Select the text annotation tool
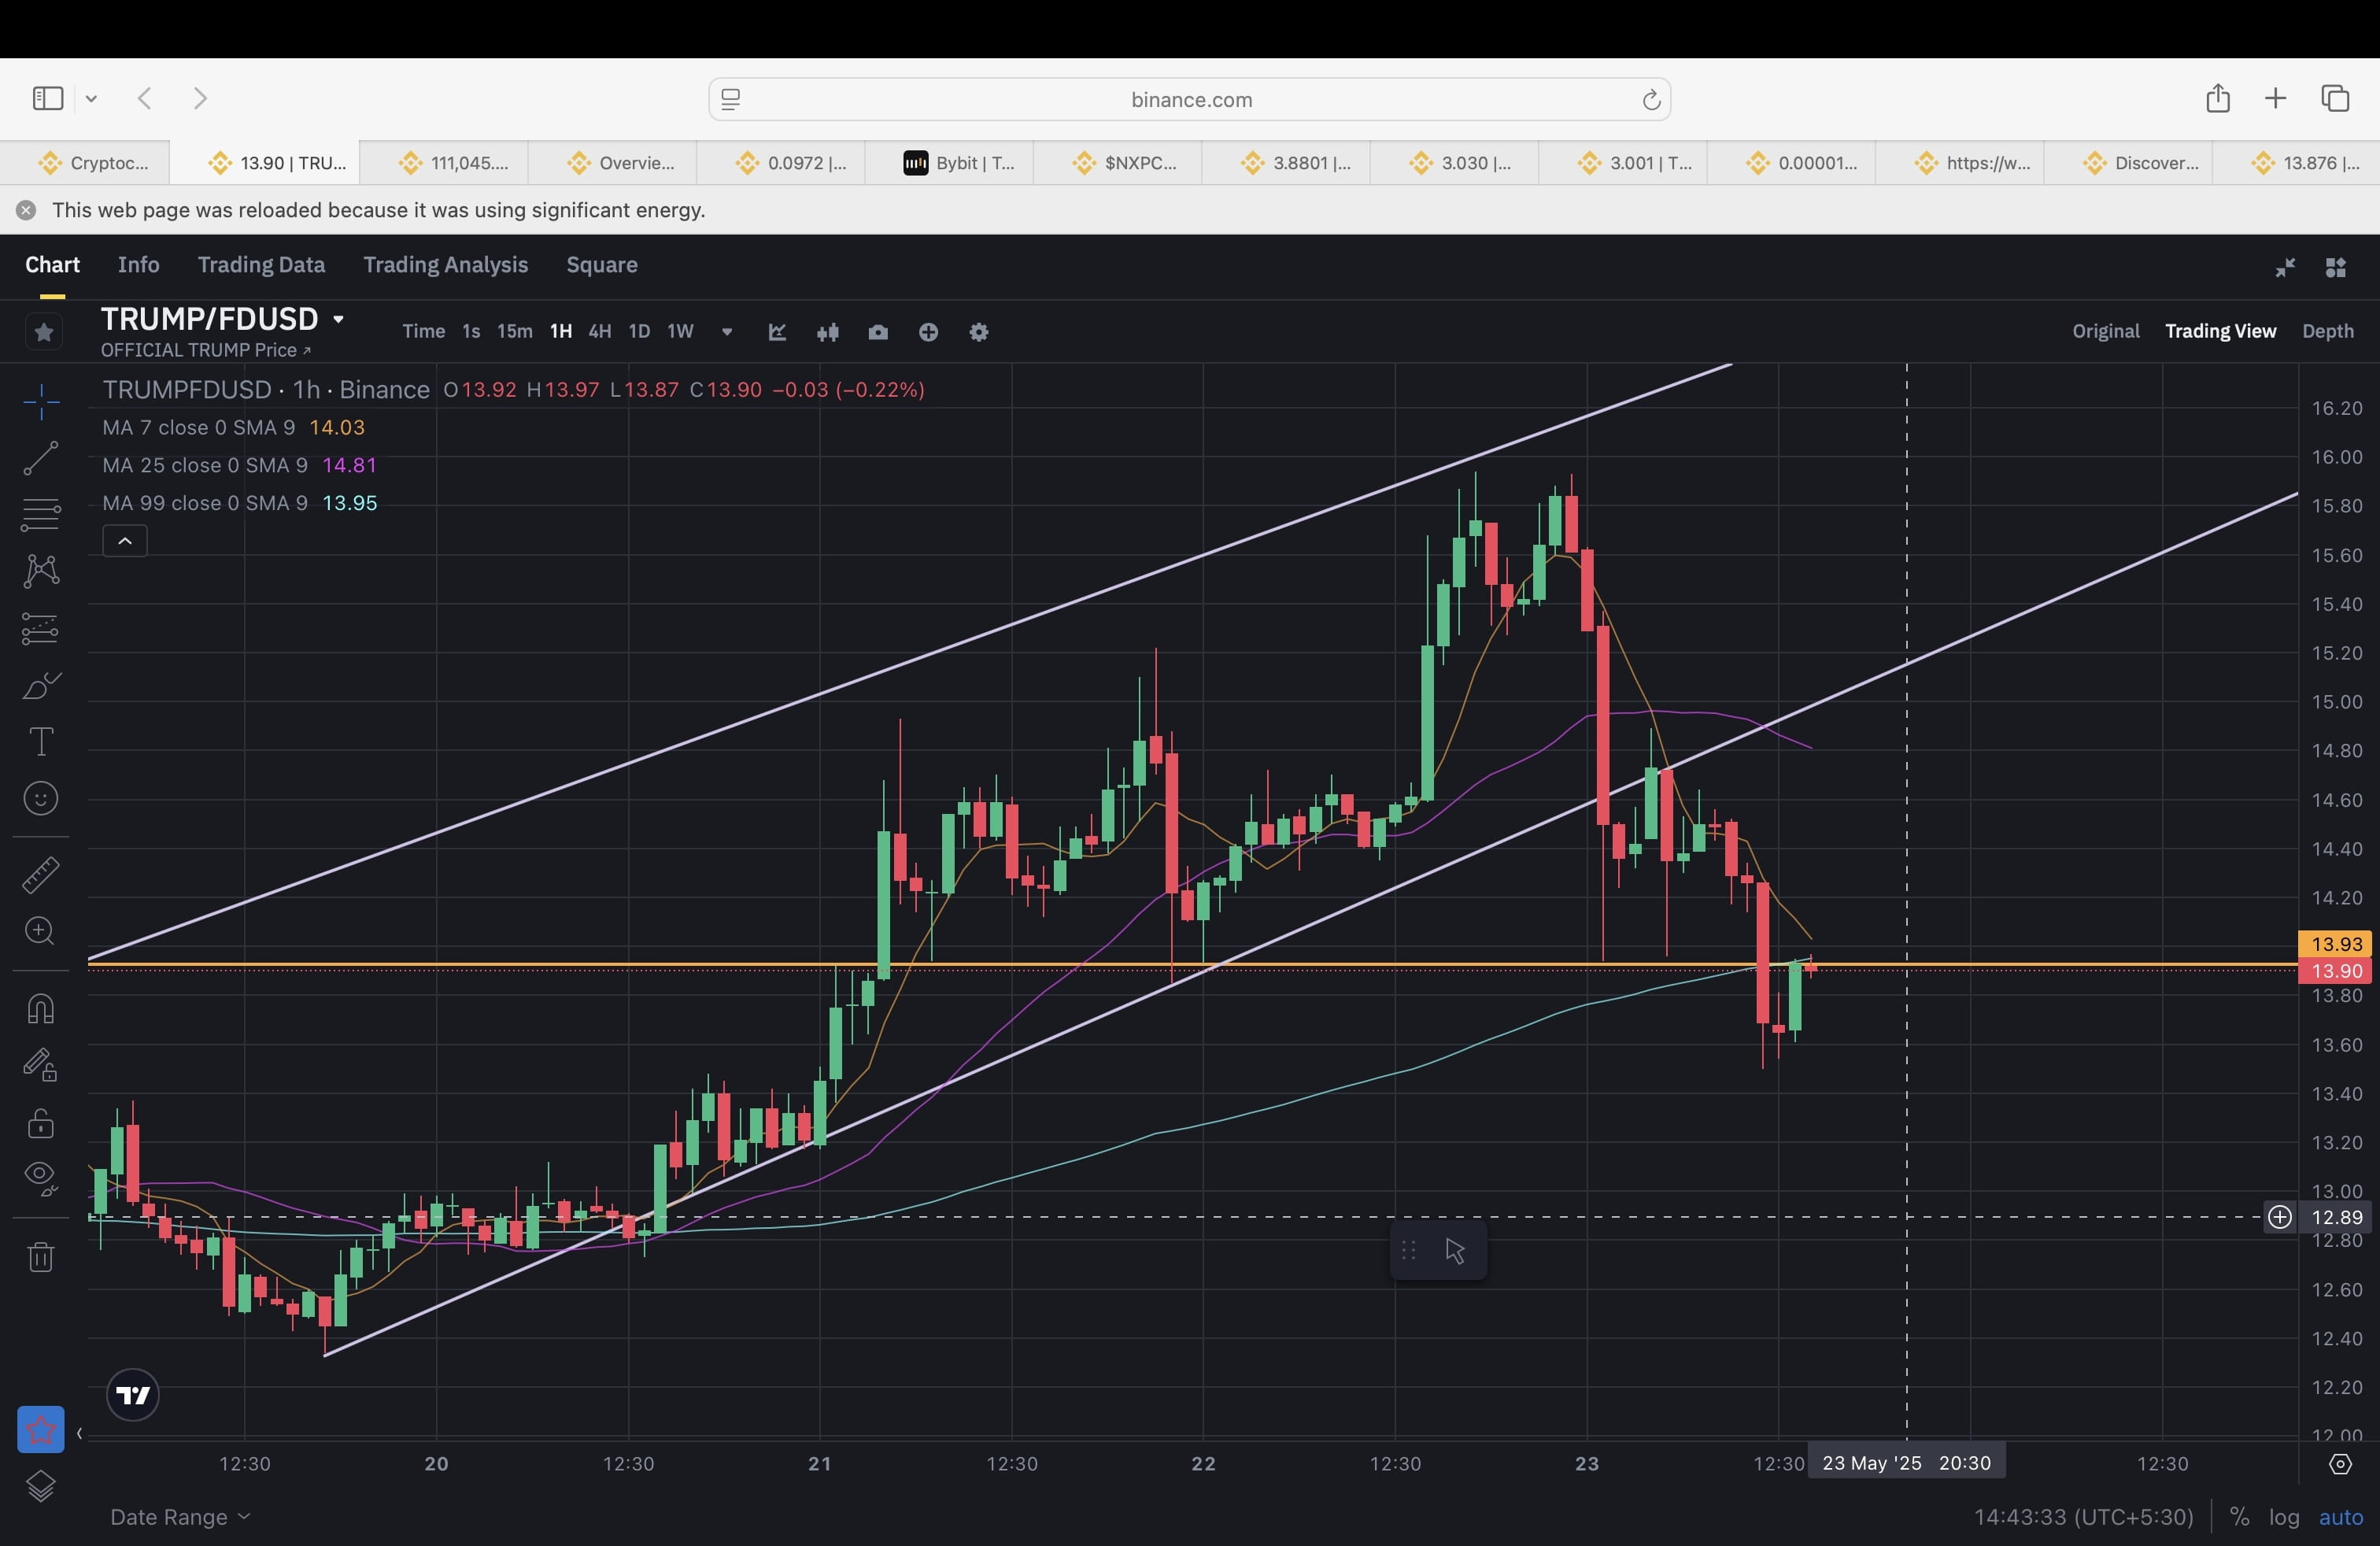Viewport: 2380px width, 1546px height. pos(41,742)
